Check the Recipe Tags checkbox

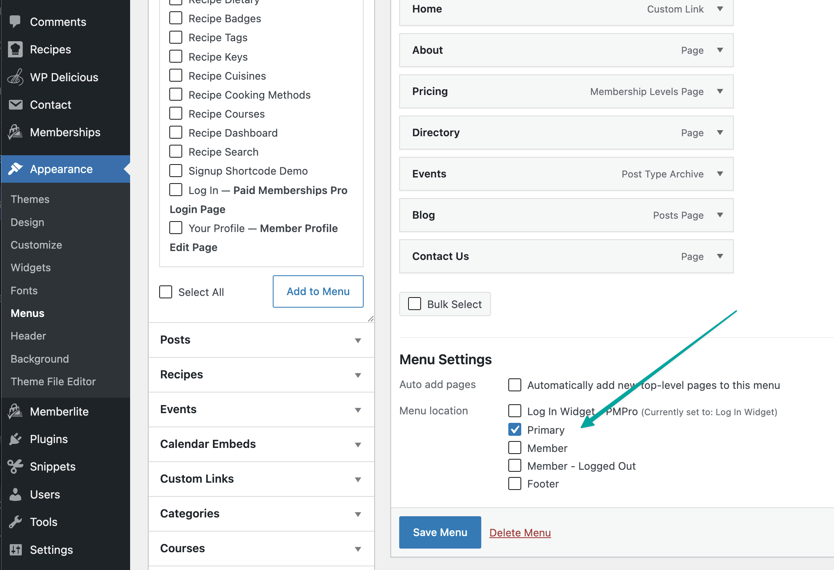(x=176, y=37)
